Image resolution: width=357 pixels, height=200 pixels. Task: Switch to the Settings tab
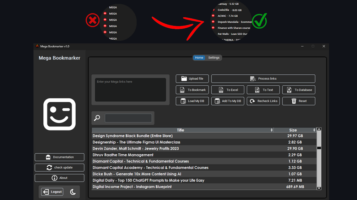point(213,58)
